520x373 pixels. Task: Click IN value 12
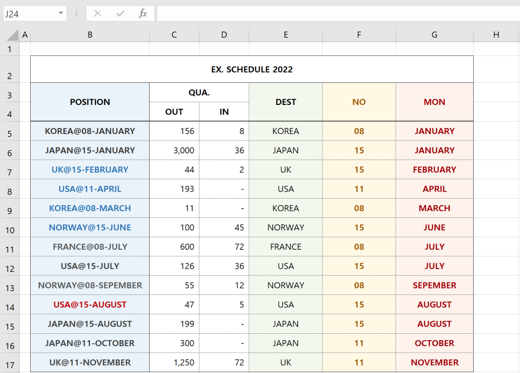pos(224,285)
